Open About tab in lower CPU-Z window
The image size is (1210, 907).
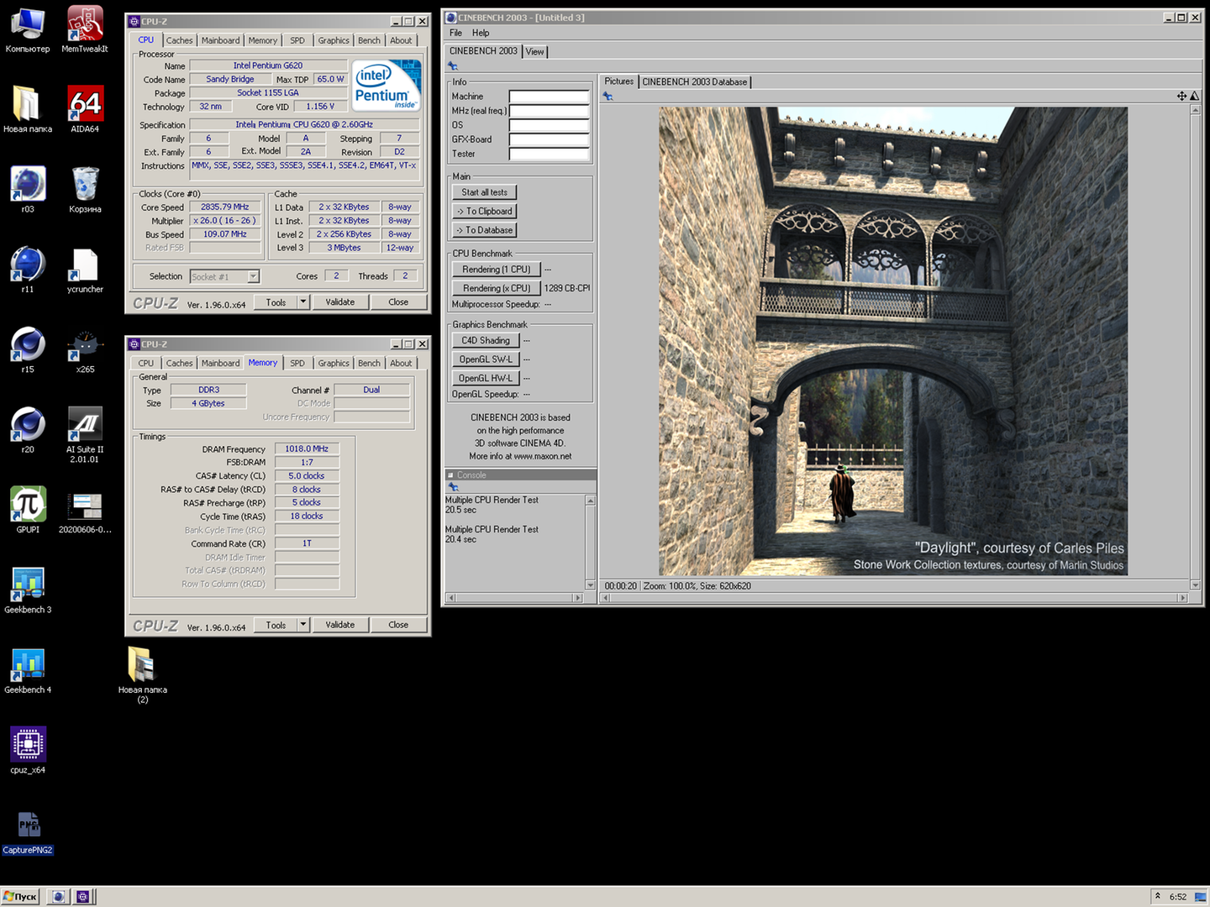point(401,364)
